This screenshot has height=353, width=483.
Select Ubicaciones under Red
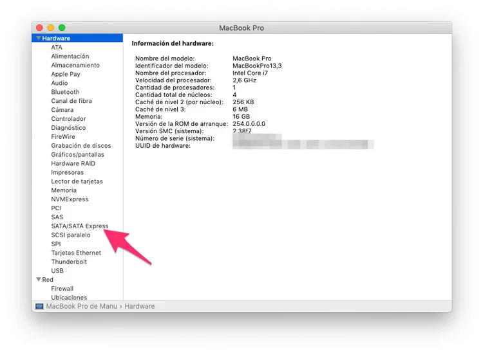tap(69, 297)
